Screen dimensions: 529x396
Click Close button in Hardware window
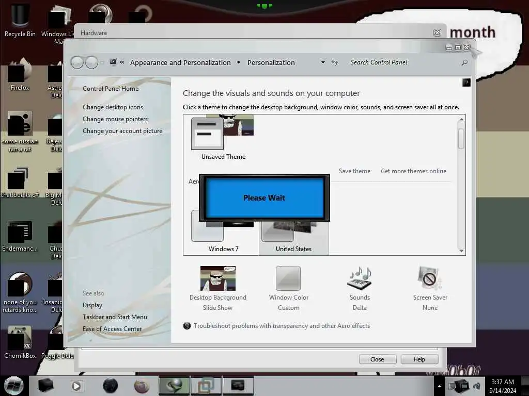click(x=378, y=359)
